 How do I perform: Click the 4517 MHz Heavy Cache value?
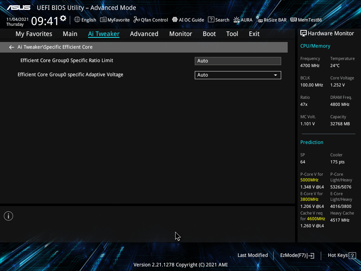(340, 220)
